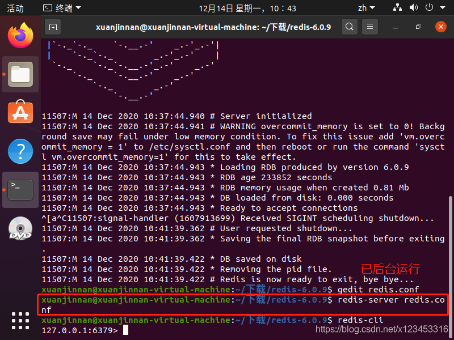
Task: Launch Ubuntu Software store icon
Action: (20, 112)
